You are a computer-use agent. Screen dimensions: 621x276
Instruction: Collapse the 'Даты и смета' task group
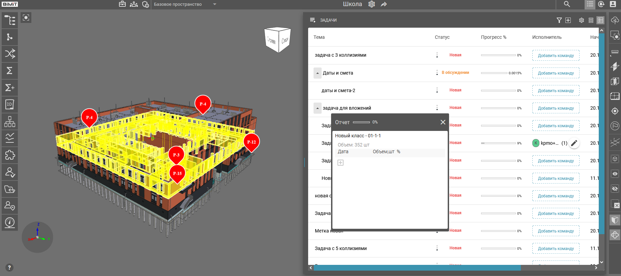tap(318, 73)
